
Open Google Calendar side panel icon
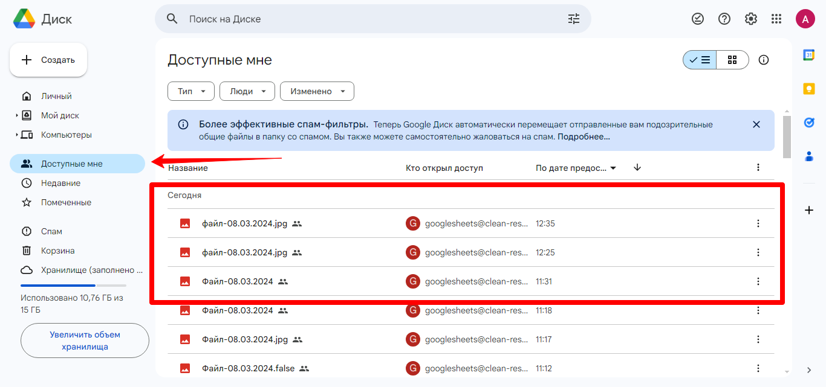click(809, 55)
